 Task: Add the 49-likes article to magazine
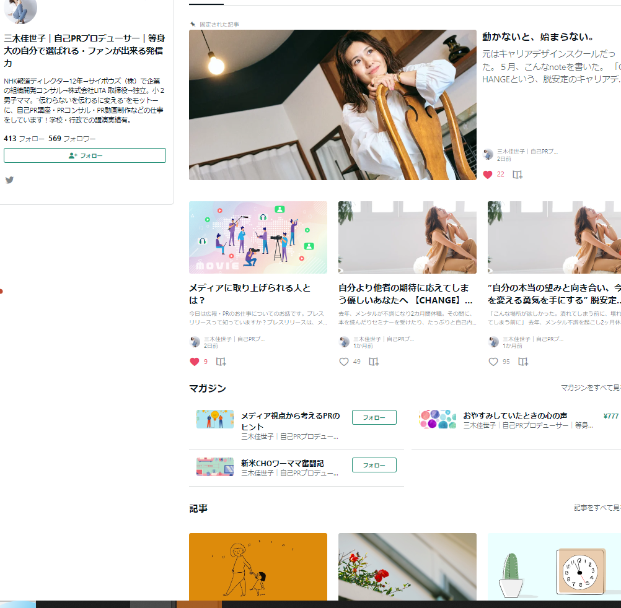click(x=374, y=362)
